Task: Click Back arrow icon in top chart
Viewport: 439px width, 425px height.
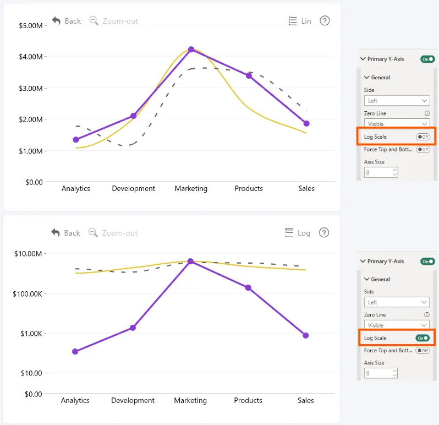Action: (56, 21)
